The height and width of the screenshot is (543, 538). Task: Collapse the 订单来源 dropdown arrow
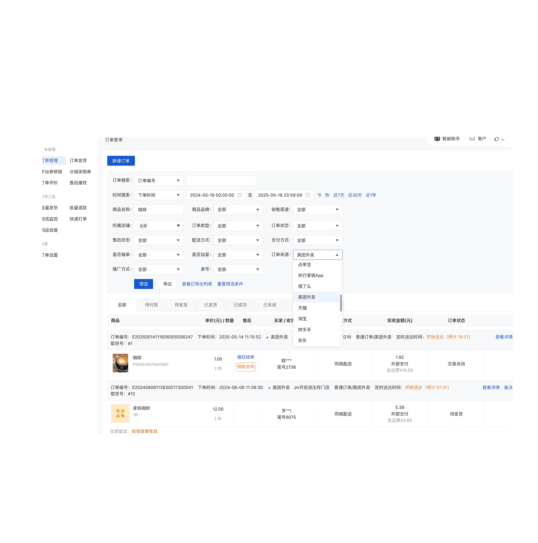click(x=337, y=255)
